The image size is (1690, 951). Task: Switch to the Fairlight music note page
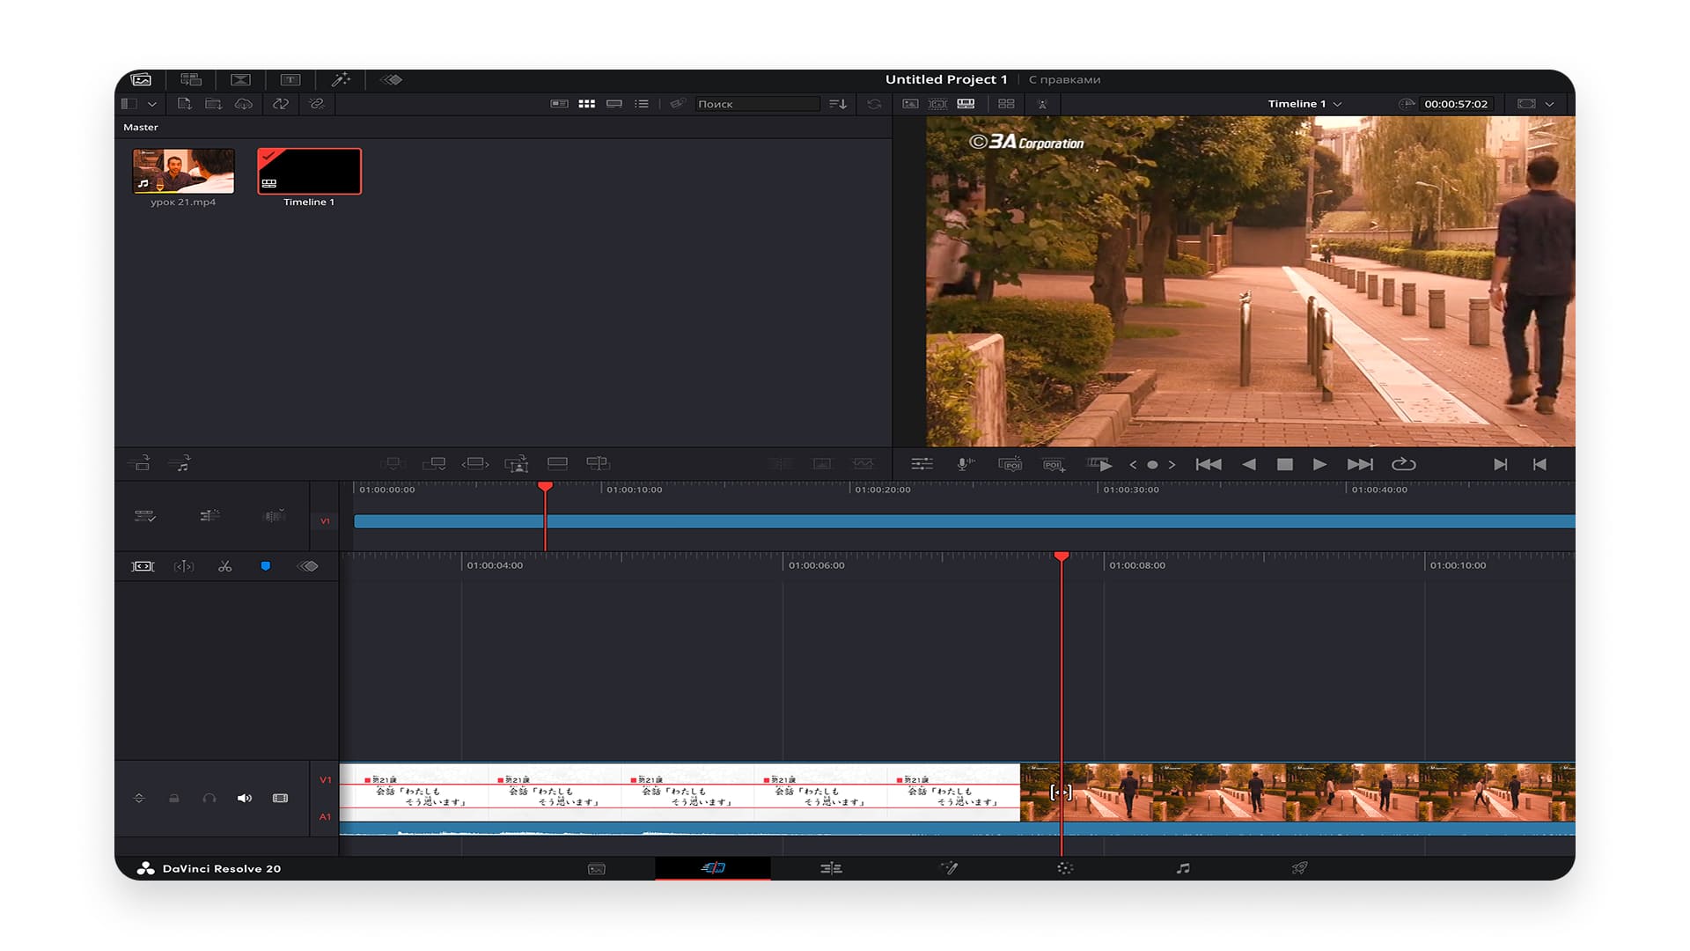pos(1183,868)
